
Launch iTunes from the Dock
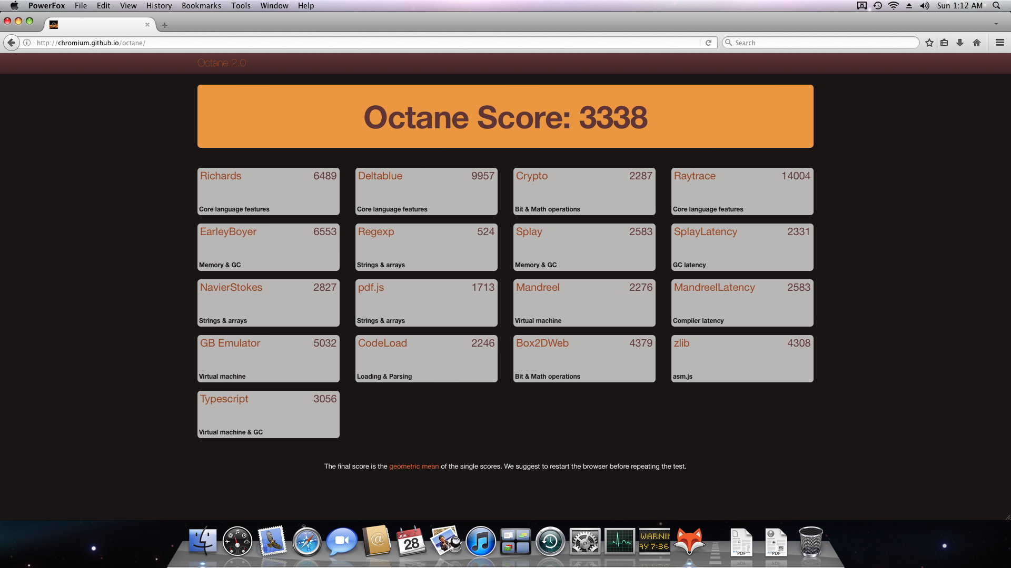480,541
